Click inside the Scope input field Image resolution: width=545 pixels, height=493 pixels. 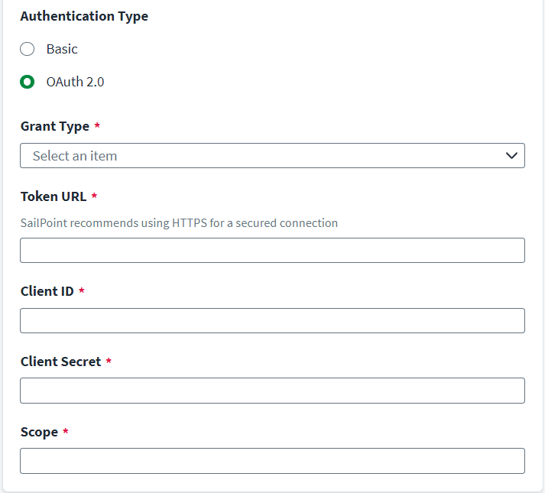pos(272,461)
